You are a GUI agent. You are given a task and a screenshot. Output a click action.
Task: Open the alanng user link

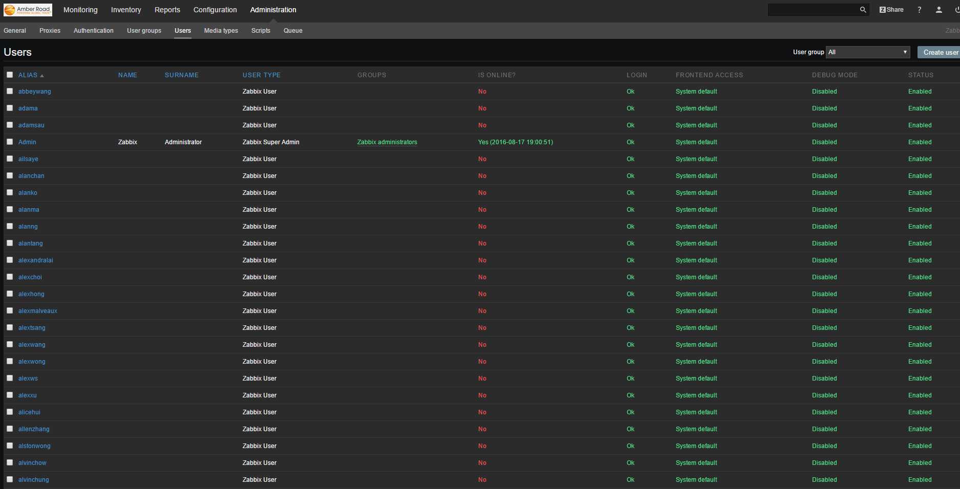pos(28,227)
